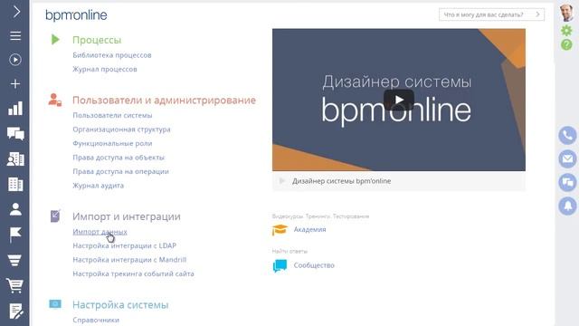
Task: Open Функциональные роли link
Action: [112, 143]
